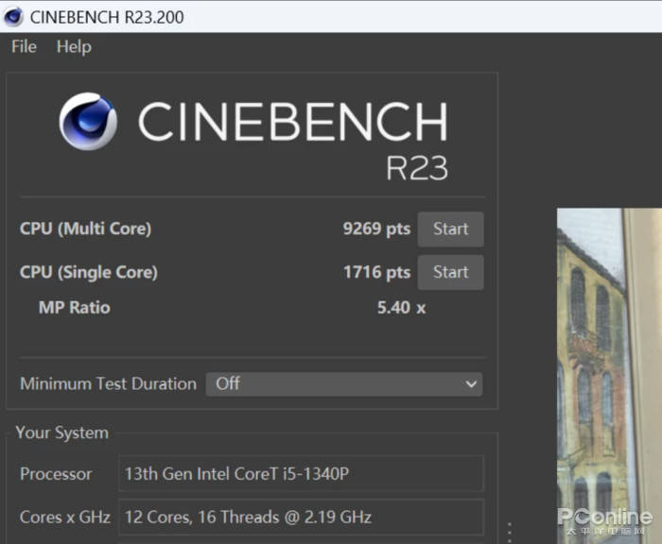Click the chevron arrow on the Off combo box

[471, 384]
